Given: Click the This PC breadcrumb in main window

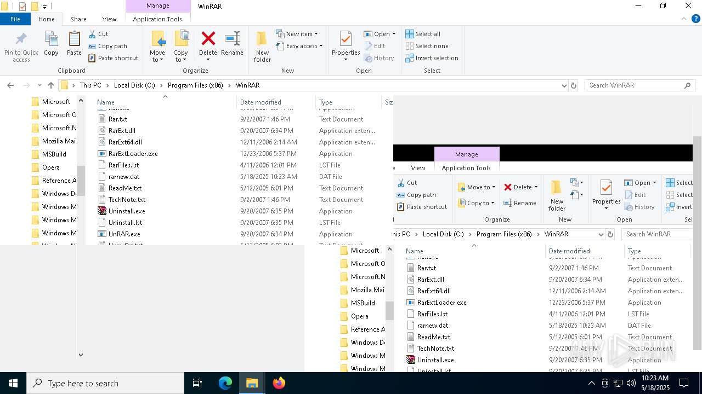Looking at the screenshot, I should [x=90, y=85].
